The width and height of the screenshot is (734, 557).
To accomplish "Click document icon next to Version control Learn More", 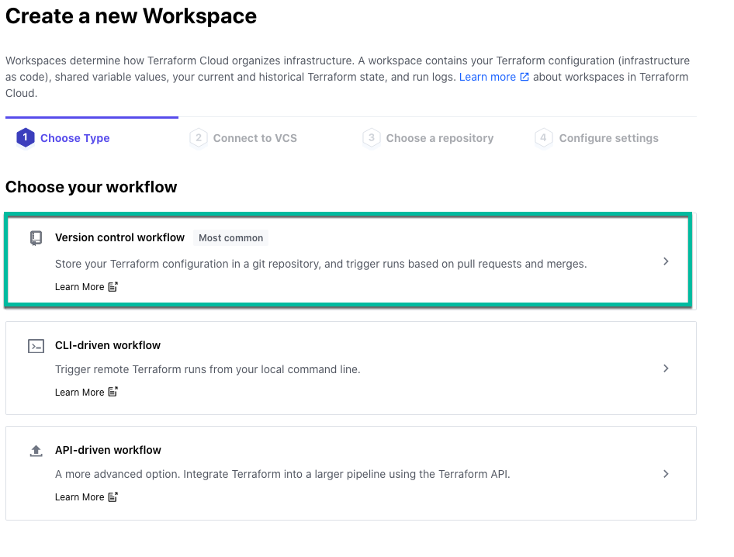I will pyautogui.click(x=113, y=286).
